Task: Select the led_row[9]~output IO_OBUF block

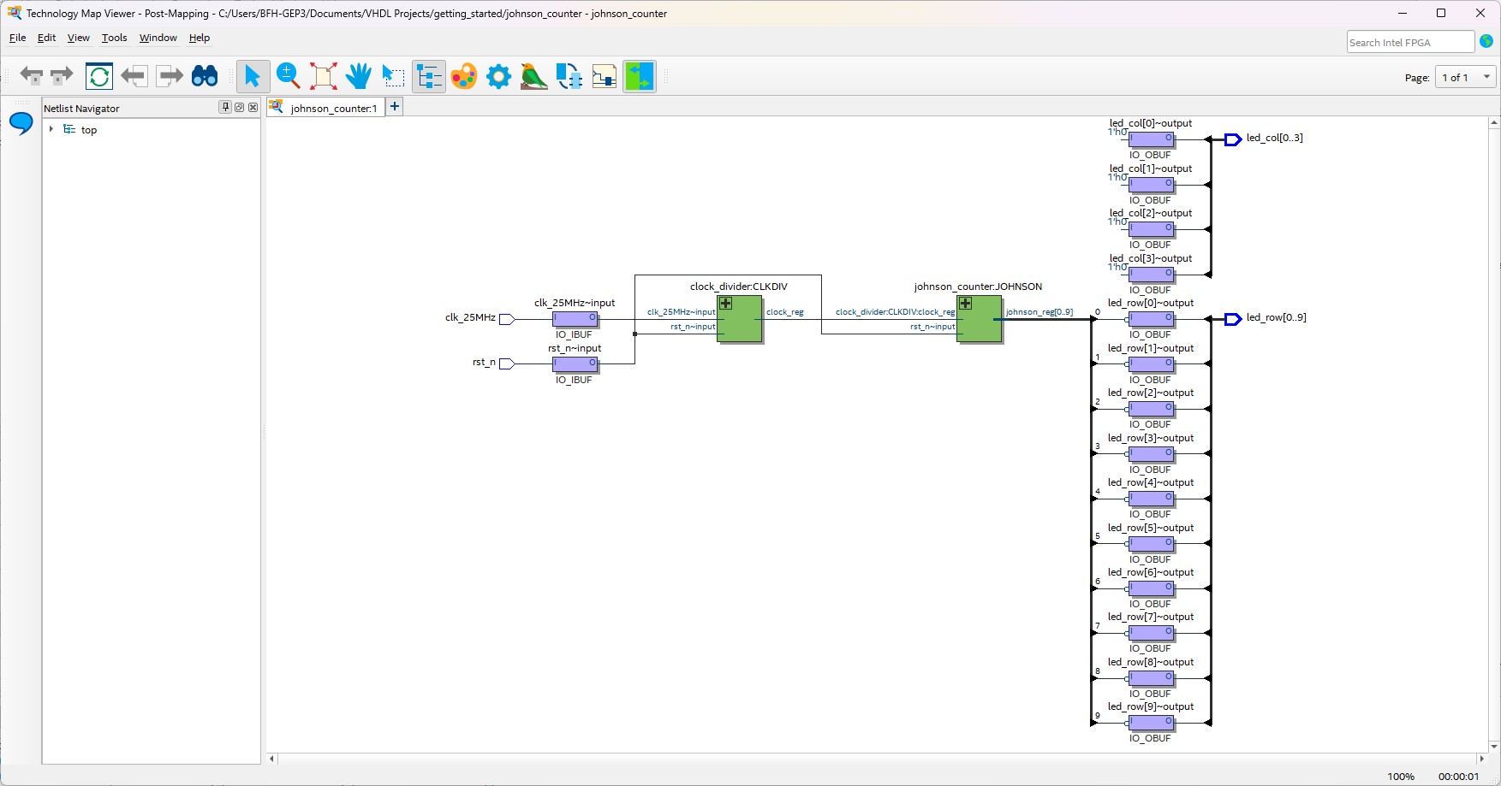Action: click(1152, 724)
